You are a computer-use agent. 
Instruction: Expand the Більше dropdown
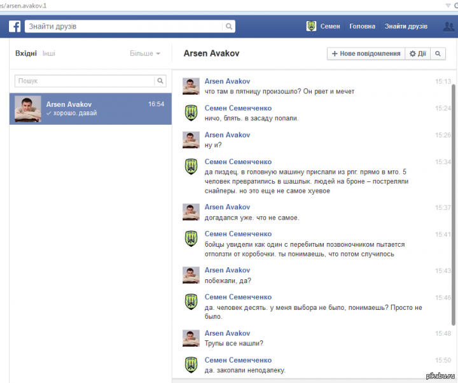pyautogui.click(x=145, y=54)
